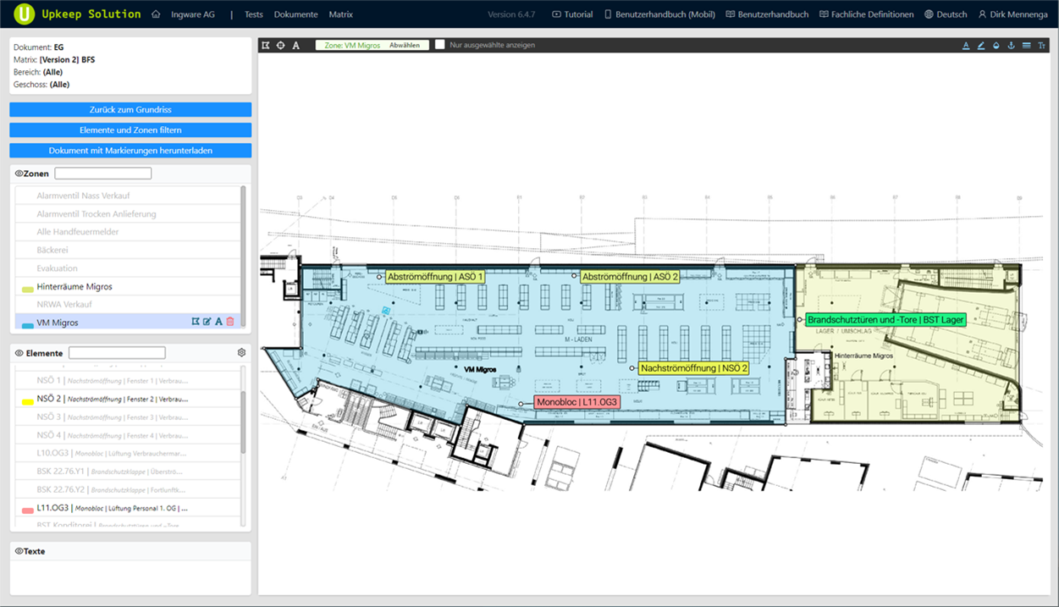Click NSÖ 2 yellow color swatch
Image resolution: width=1059 pixels, height=607 pixels.
(27, 401)
